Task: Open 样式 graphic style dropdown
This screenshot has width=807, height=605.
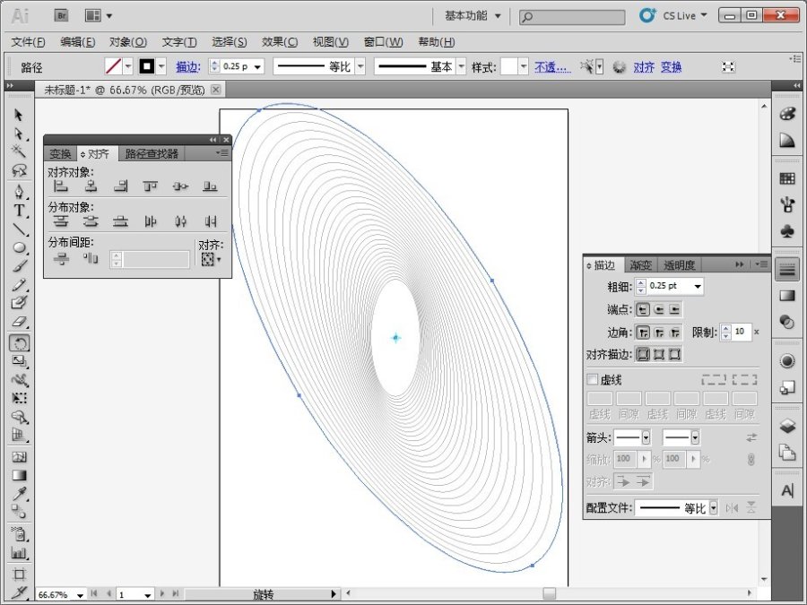Action: [524, 67]
